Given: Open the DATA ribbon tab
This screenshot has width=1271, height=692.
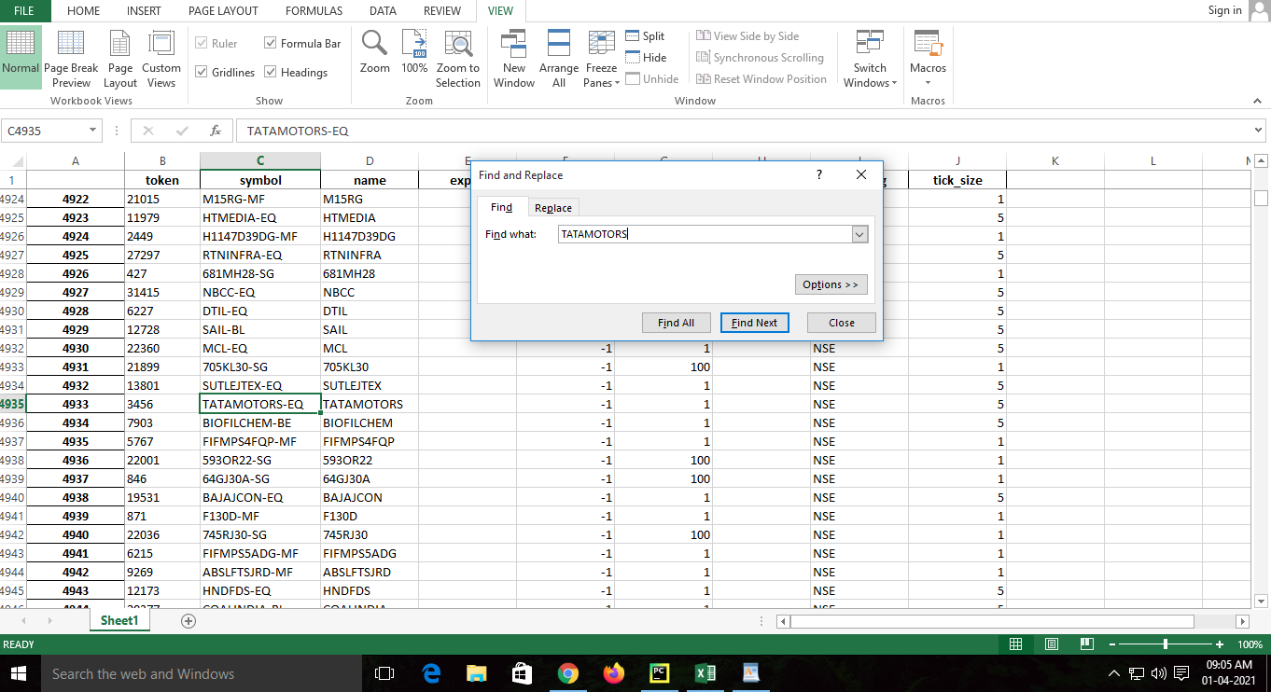Looking at the screenshot, I should [383, 11].
